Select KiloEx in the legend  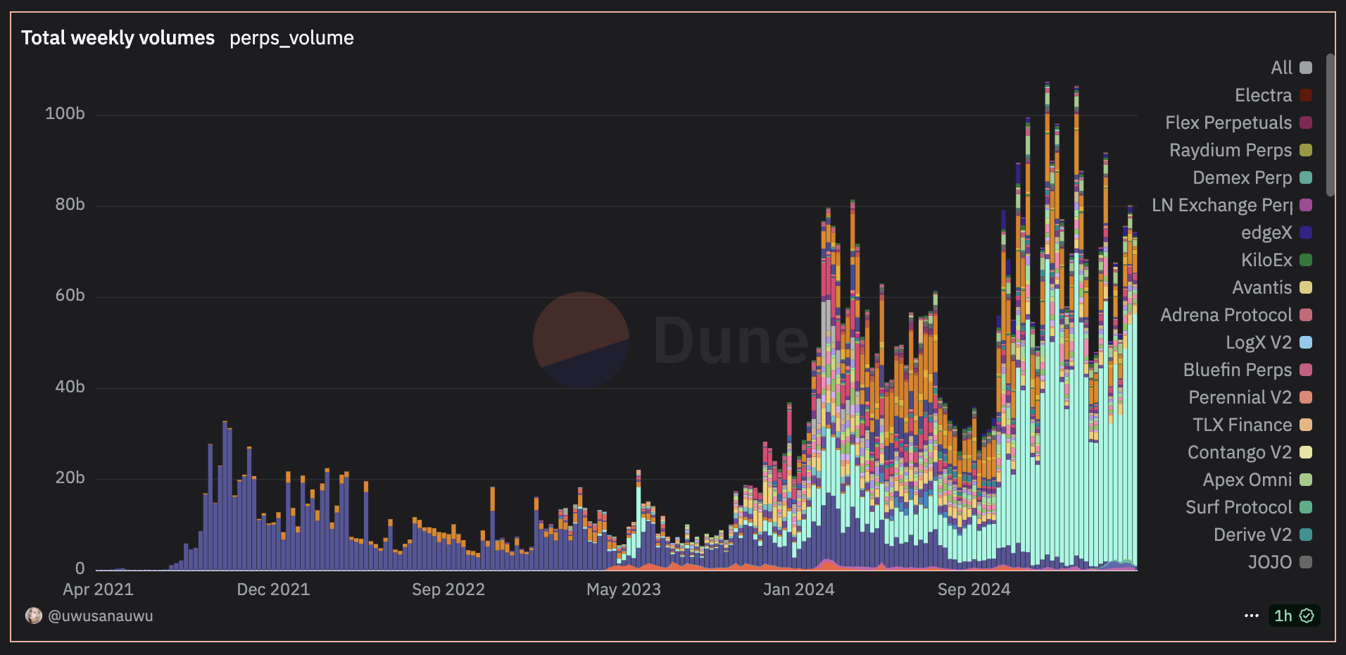click(1276, 260)
